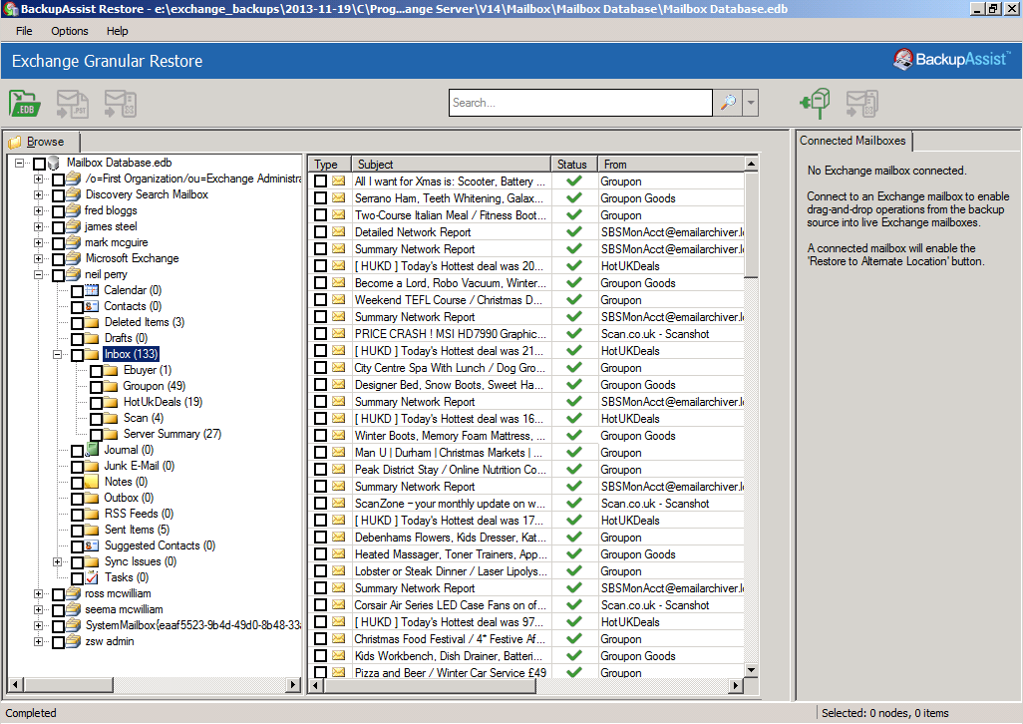The image size is (1023, 724).
Task: Select the Ebuyer (1) subfolder
Action: point(148,370)
